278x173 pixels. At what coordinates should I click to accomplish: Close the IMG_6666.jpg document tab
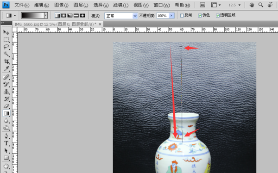100,24
